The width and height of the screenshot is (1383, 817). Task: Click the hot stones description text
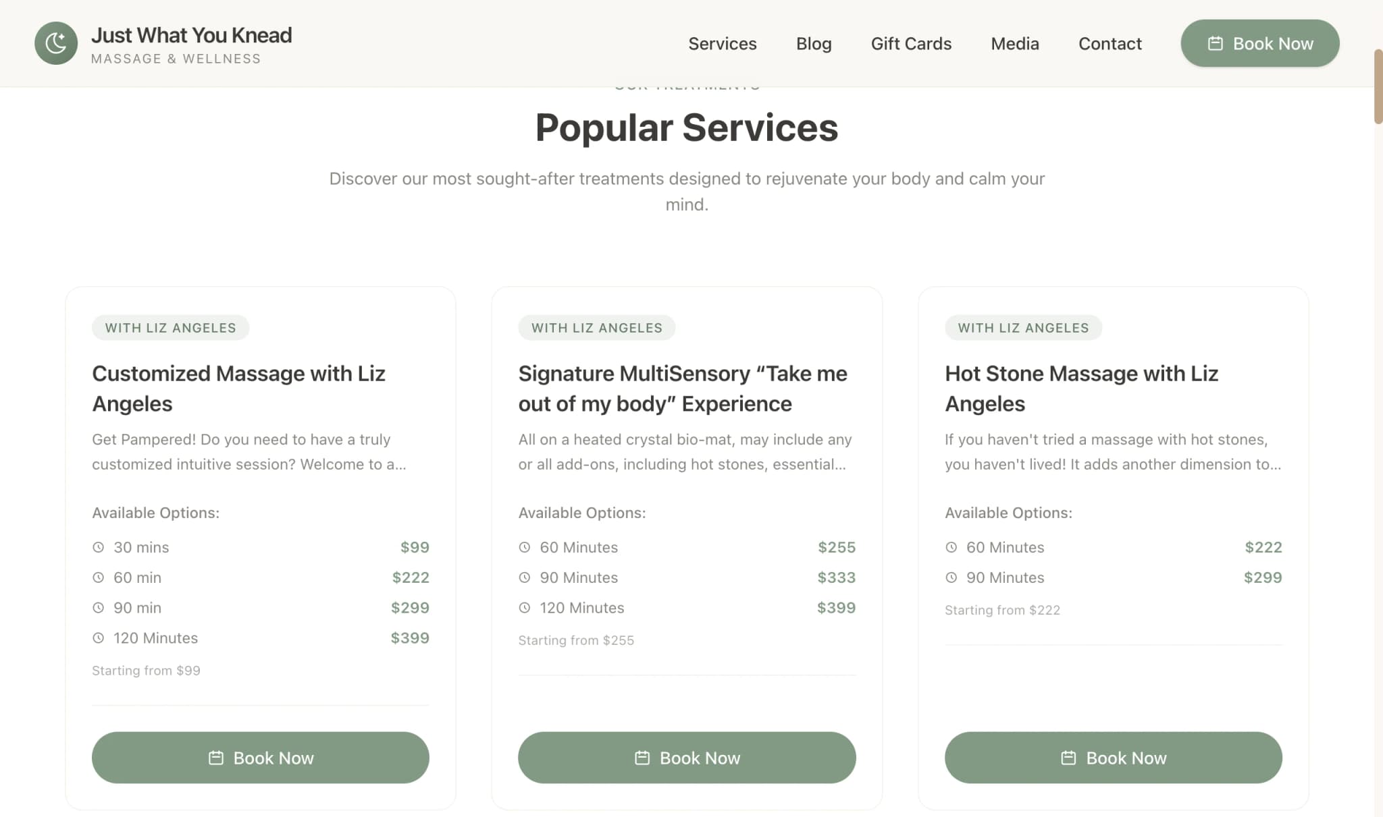pos(1113,452)
